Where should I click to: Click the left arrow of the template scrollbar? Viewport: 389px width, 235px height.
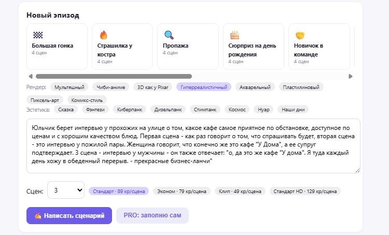[31, 76]
